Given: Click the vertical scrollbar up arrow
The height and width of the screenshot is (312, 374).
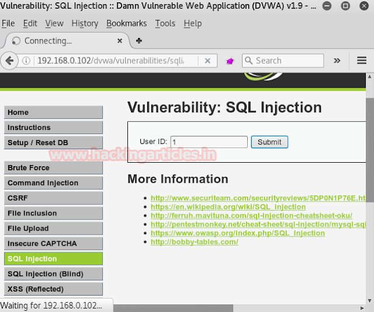Looking at the screenshot, I should click(x=369, y=77).
